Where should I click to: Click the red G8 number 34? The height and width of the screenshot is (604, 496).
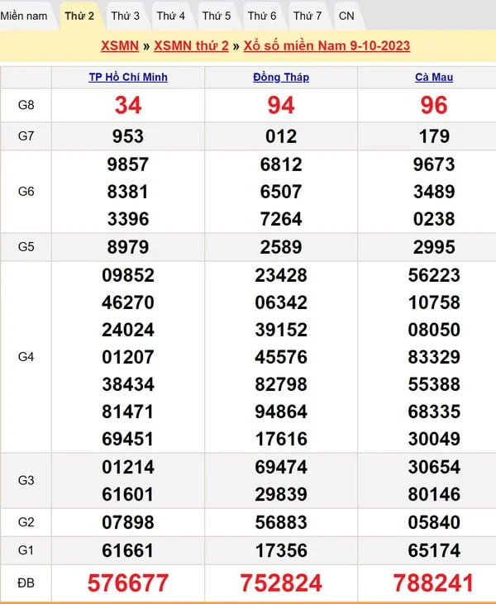pyautogui.click(x=128, y=105)
